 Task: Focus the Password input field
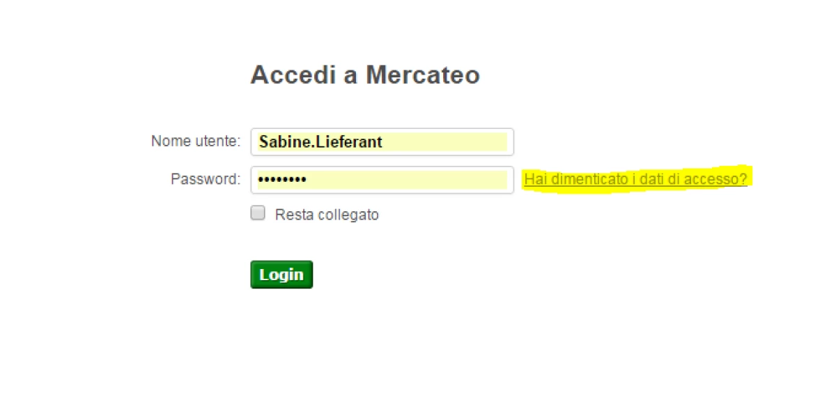(382, 180)
